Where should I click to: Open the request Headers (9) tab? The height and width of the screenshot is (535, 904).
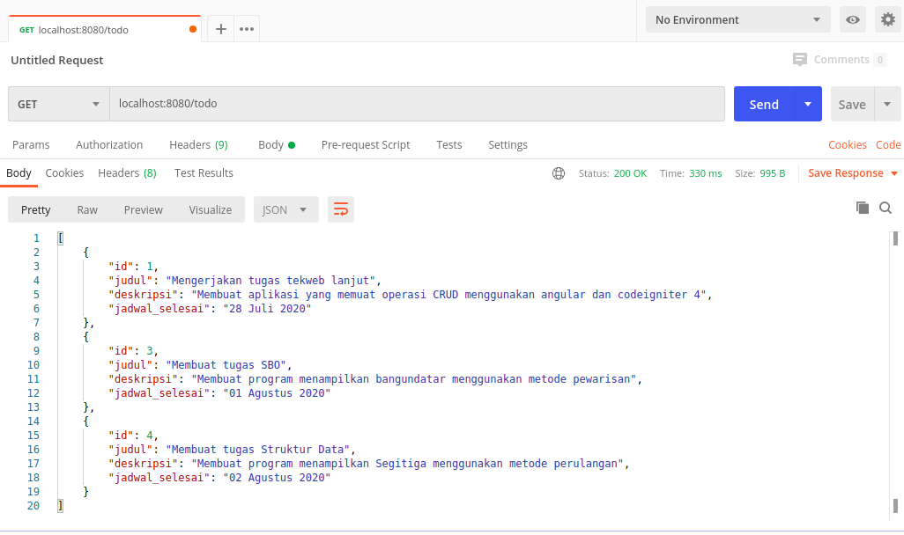coord(198,145)
